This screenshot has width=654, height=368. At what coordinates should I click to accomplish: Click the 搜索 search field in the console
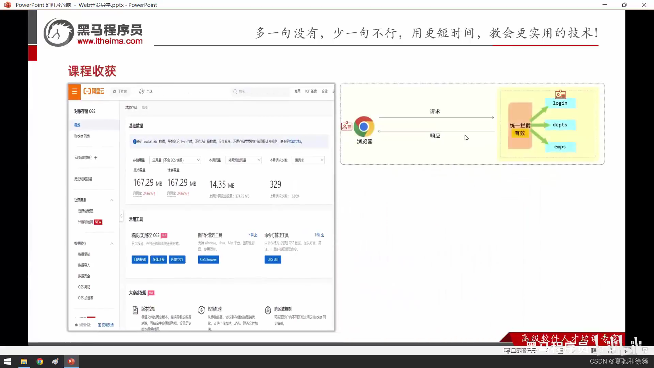[261, 91]
